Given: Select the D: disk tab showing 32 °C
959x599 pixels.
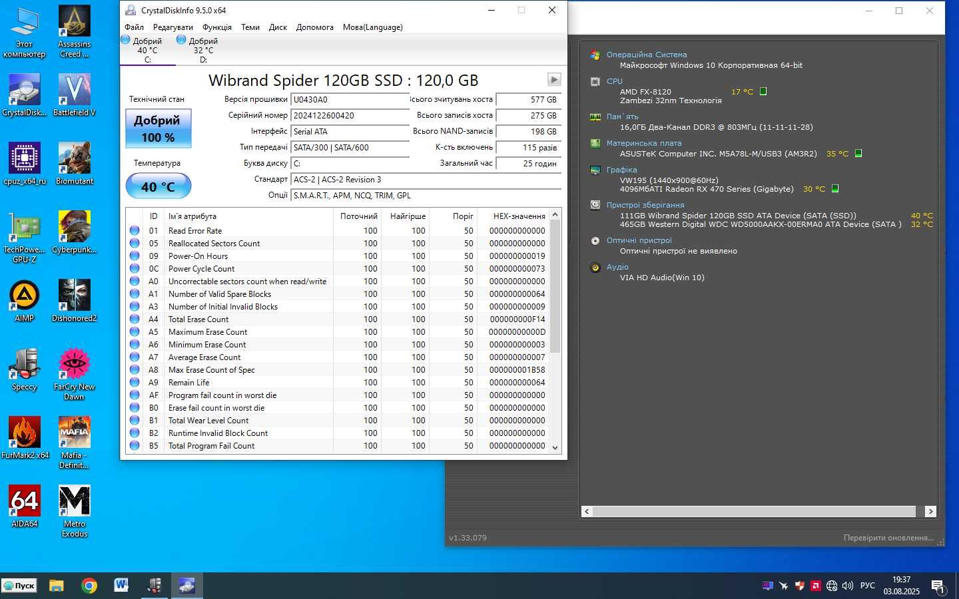Looking at the screenshot, I should pos(203,50).
